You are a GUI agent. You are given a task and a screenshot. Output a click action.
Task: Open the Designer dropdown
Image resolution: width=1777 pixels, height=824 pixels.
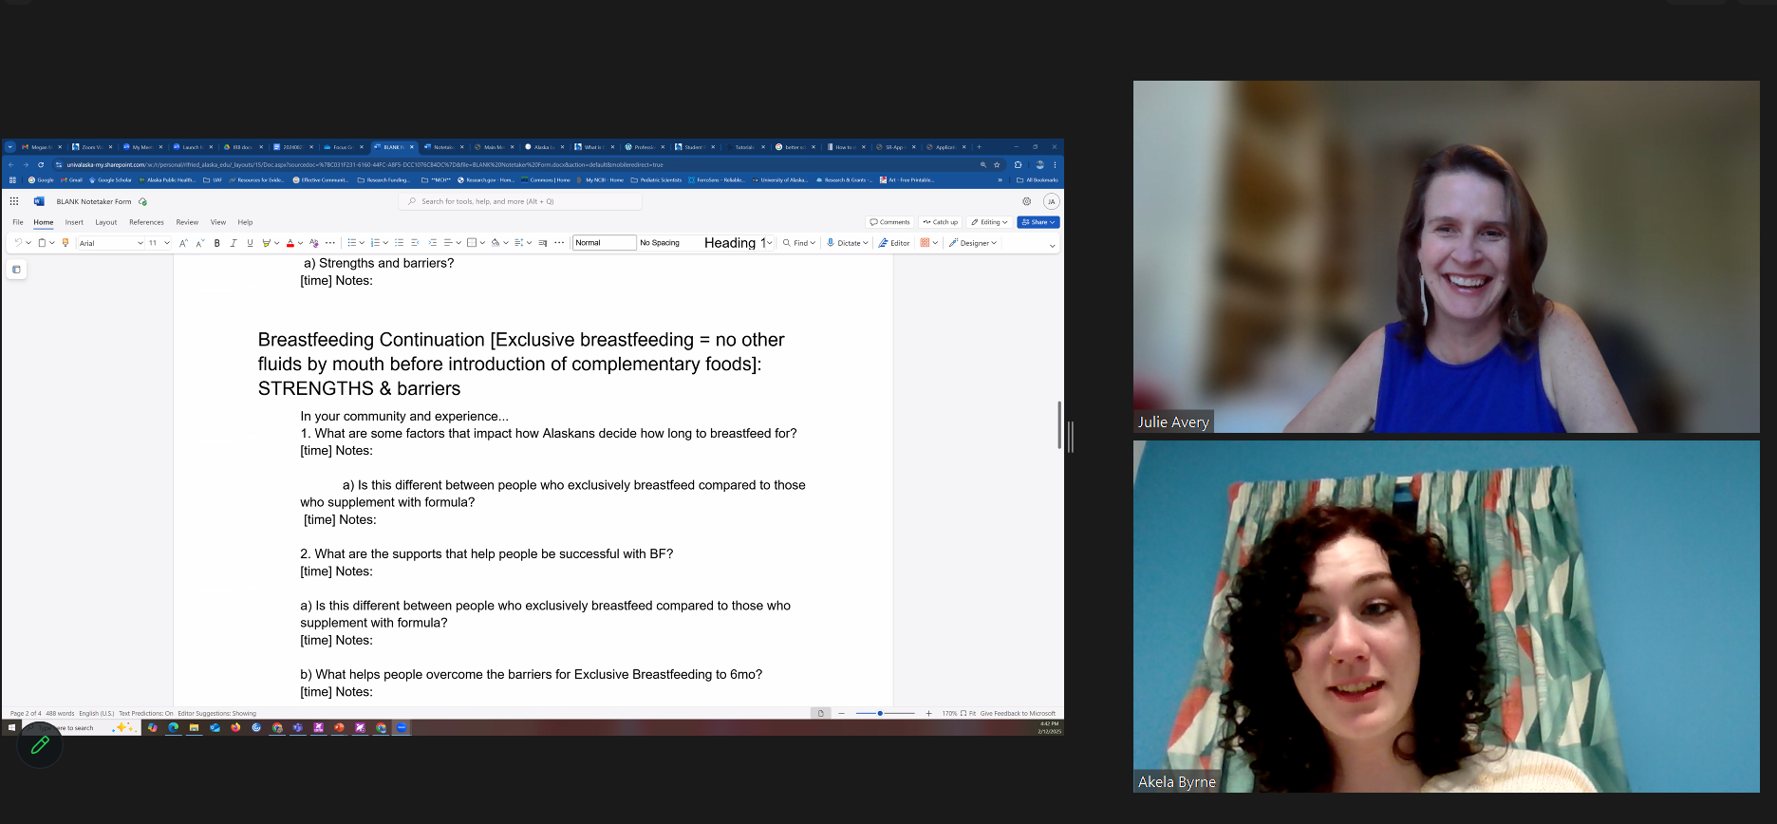pyautogui.click(x=973, y=243)
